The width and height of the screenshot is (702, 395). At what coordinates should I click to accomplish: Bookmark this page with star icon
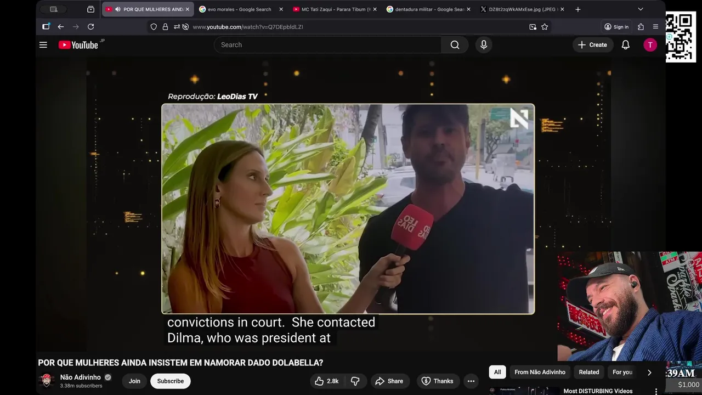click(545, 27)
